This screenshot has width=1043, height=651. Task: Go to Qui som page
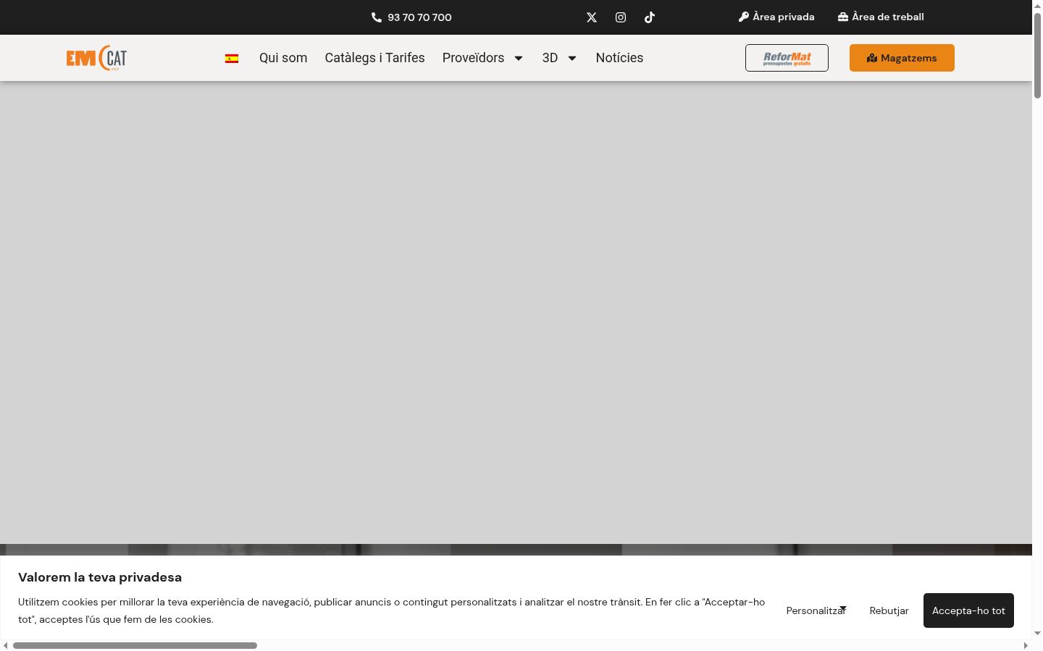pyautogui.click(x=283, y=58)
